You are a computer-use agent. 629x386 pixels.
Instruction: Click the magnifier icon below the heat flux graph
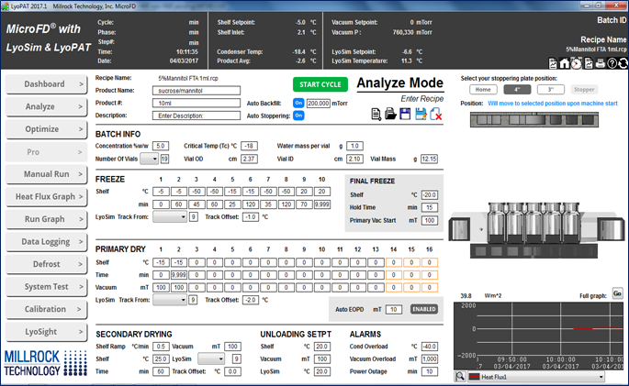coord(460,377)
